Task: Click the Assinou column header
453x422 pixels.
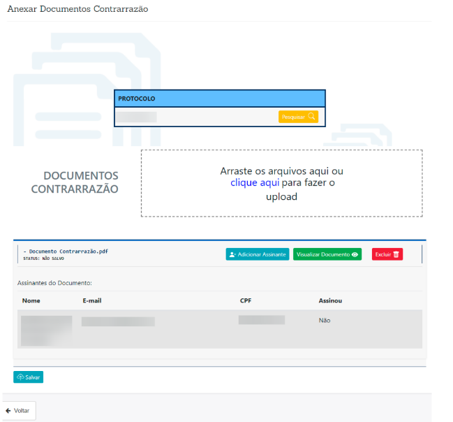Action: (330, 300)
